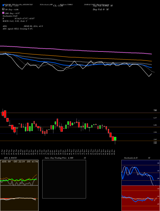The height and width of the screenshot is (211, 160).
Task: Select the 'Stochastics: 0.48' reading
Action: click(x=10, y=16)
